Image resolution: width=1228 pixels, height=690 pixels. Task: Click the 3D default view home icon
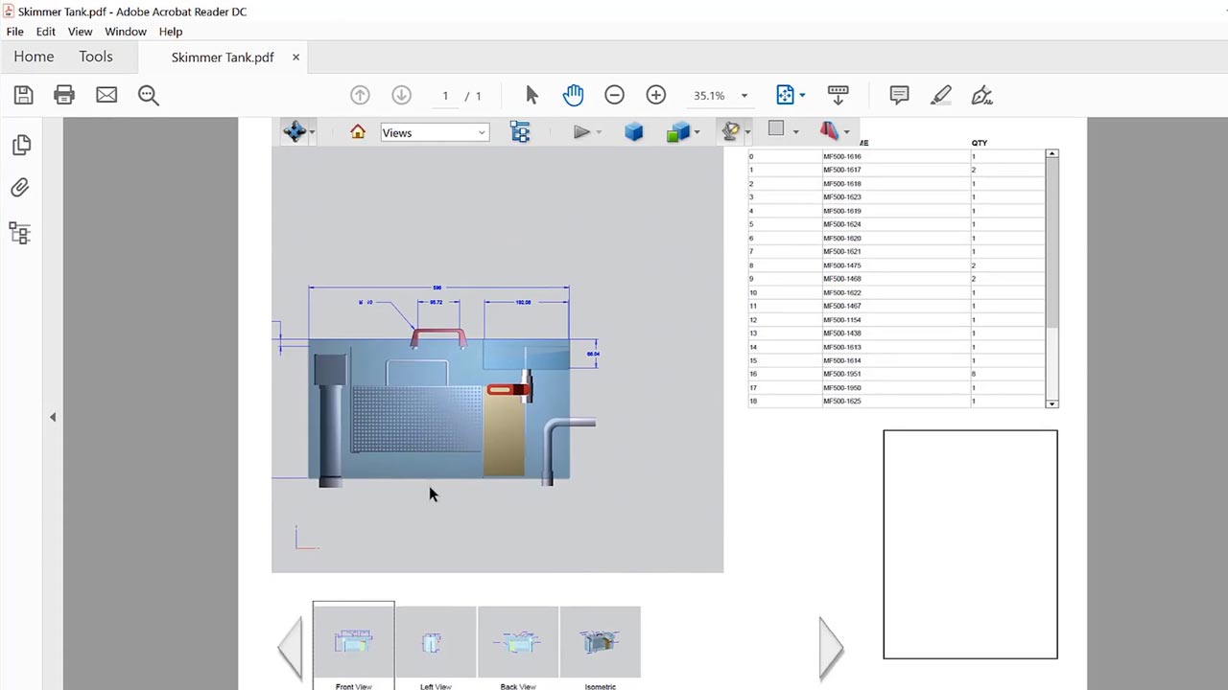click(358, 132)
